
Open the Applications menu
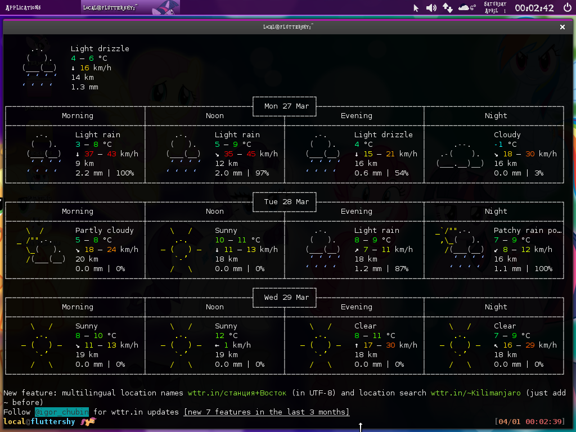[x=23, y=8]
